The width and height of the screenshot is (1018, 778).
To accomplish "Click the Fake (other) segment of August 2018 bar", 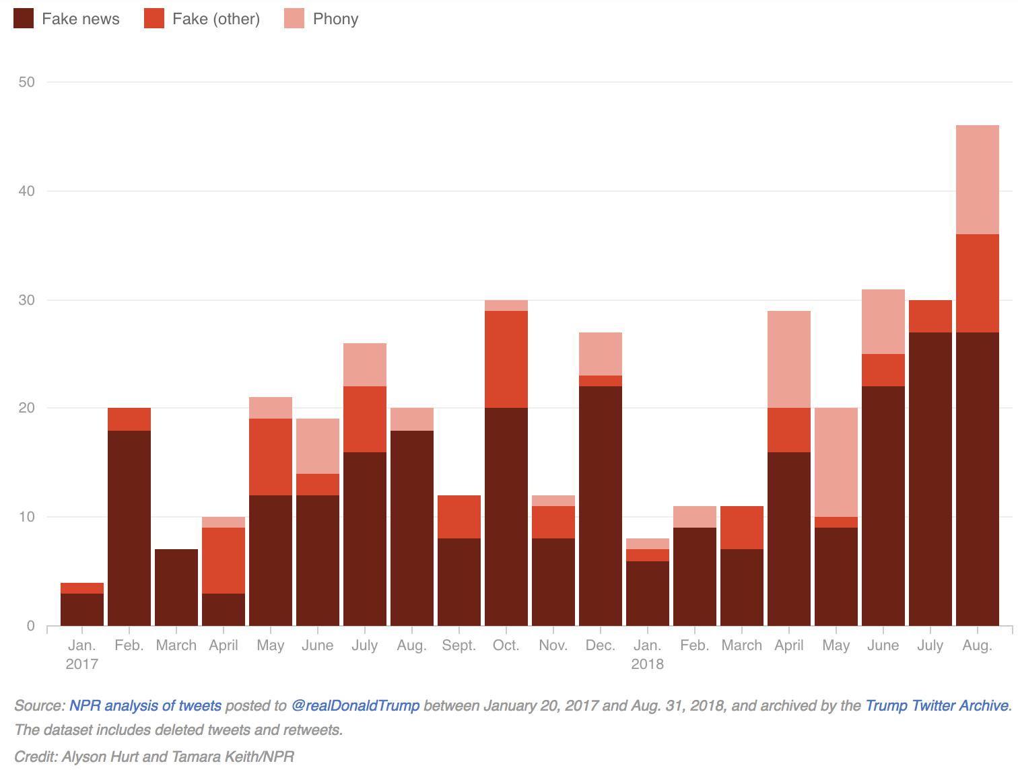I will (977, 283).
